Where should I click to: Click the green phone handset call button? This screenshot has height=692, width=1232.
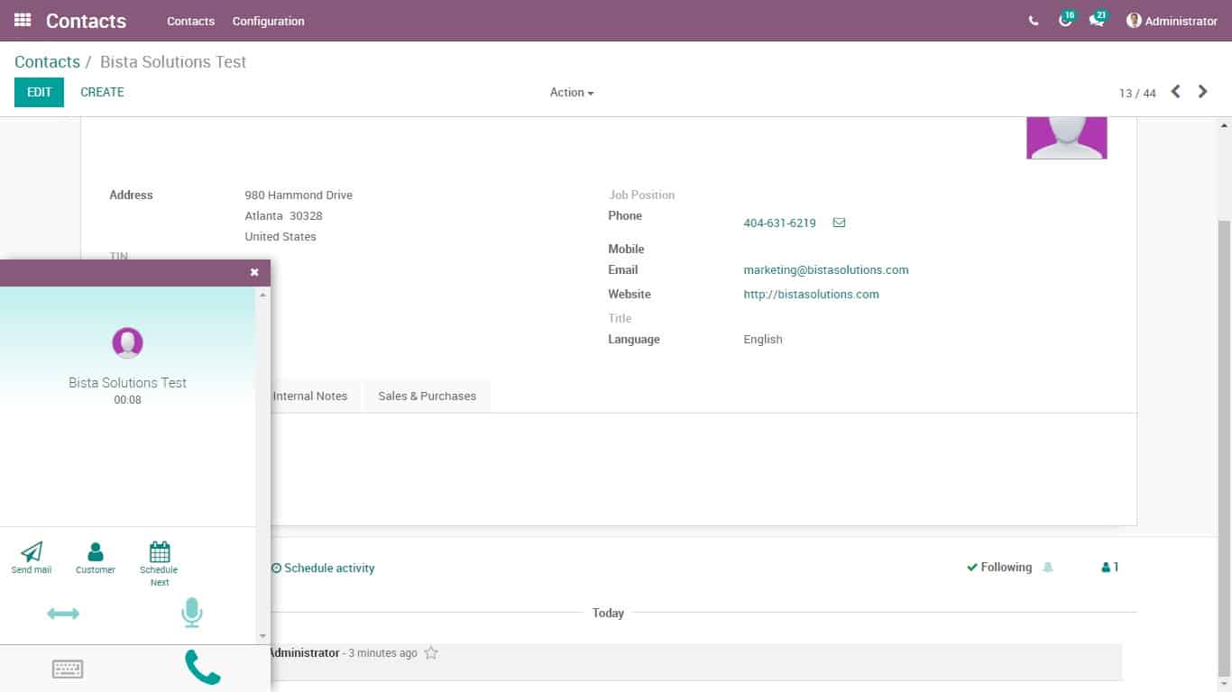[203, 668]
